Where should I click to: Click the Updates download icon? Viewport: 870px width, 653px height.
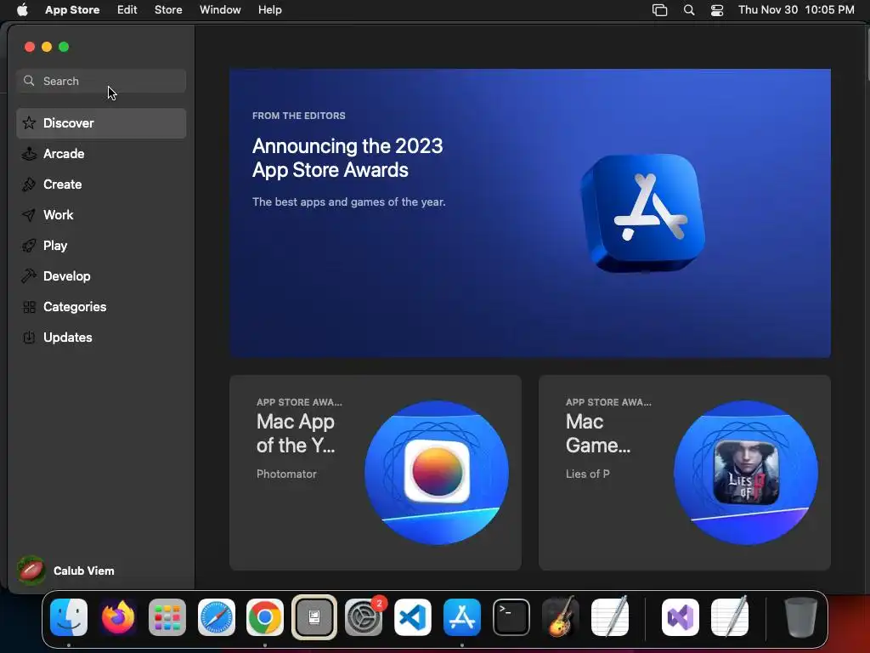click(29, 337)
